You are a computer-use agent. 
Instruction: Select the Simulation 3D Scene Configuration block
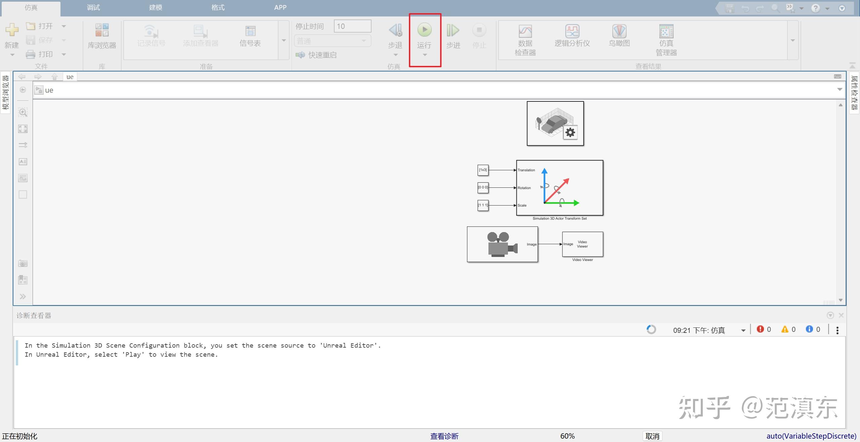(555, 123)
